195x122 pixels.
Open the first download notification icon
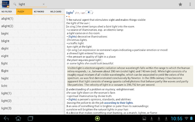[152, 119]
